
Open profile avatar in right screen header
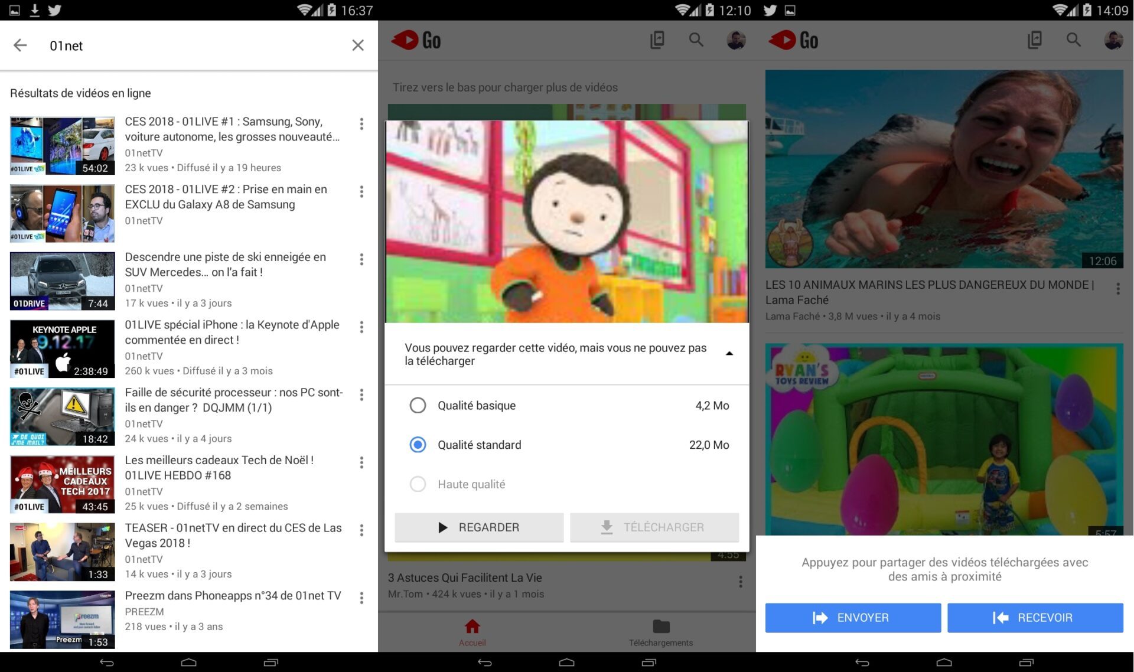tap(1113, 40)
